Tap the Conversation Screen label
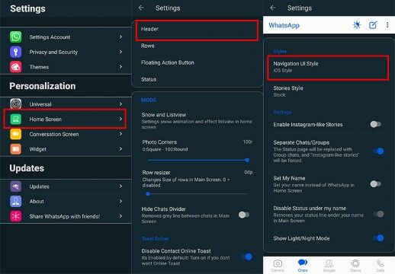This screenshot has height=274, width=395. click(54, 134)
